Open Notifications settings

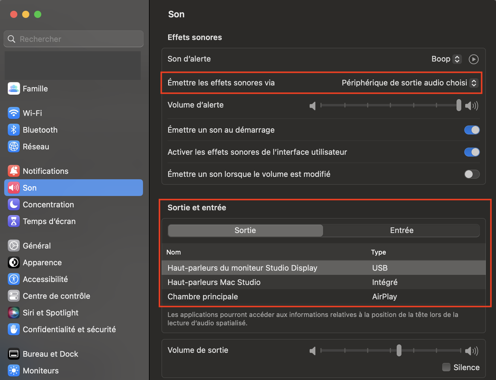[x=45, y=171]
